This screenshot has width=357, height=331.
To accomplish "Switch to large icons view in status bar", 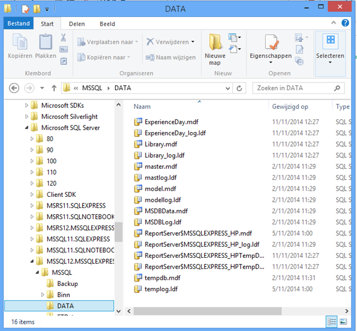I will pos(343,322).
